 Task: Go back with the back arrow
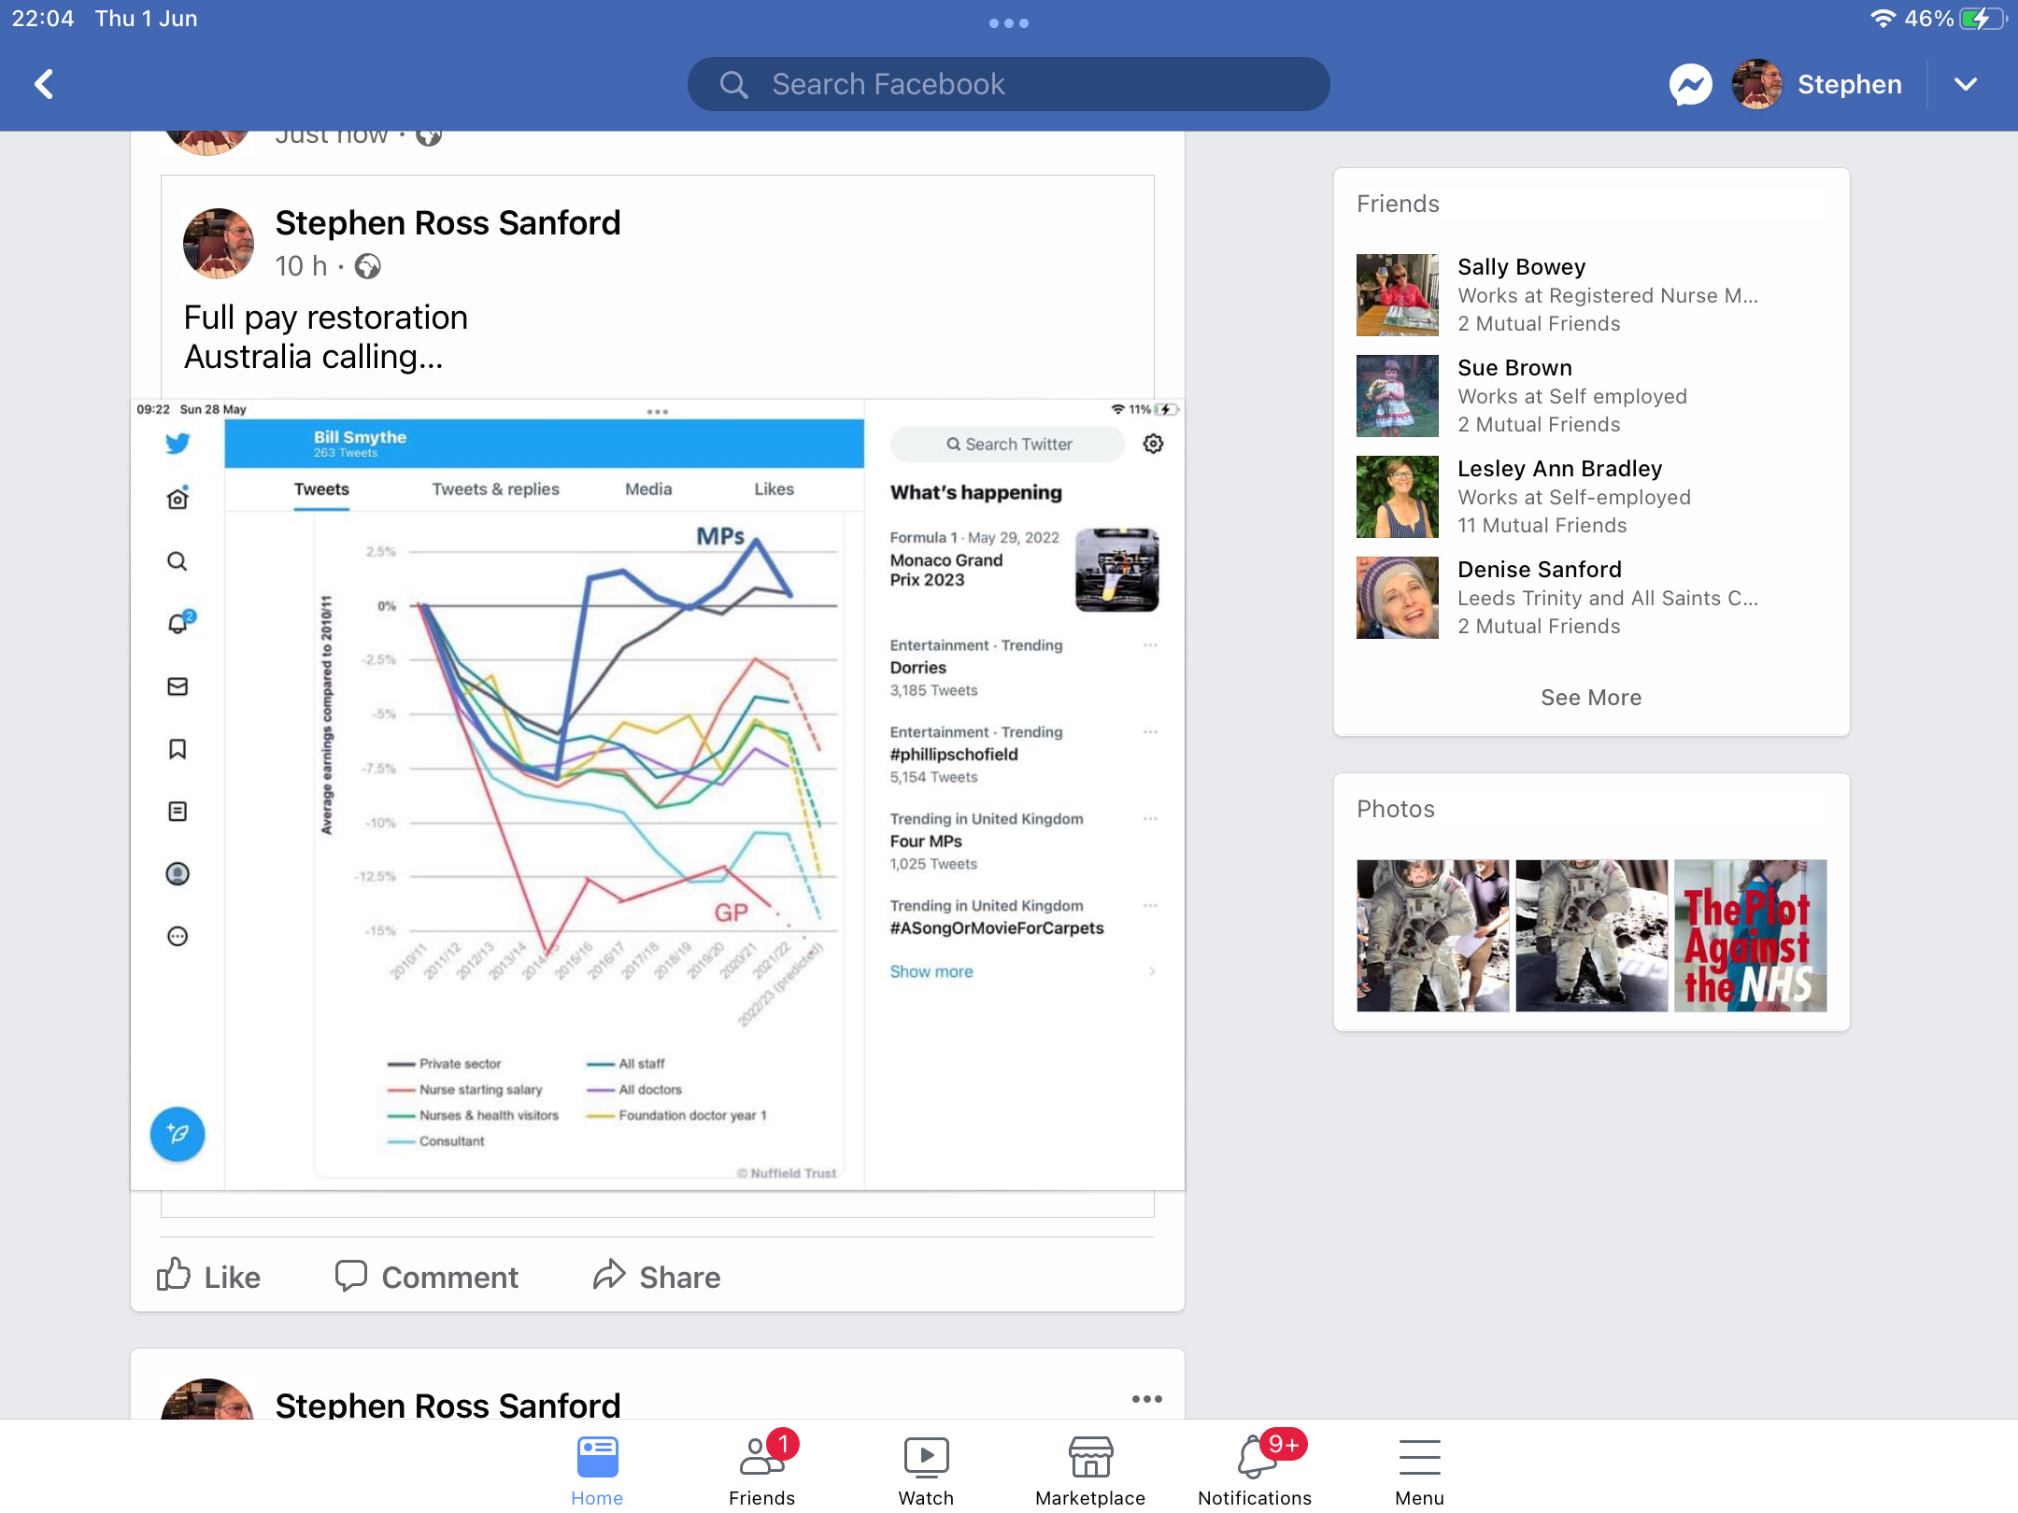(44, 84)
